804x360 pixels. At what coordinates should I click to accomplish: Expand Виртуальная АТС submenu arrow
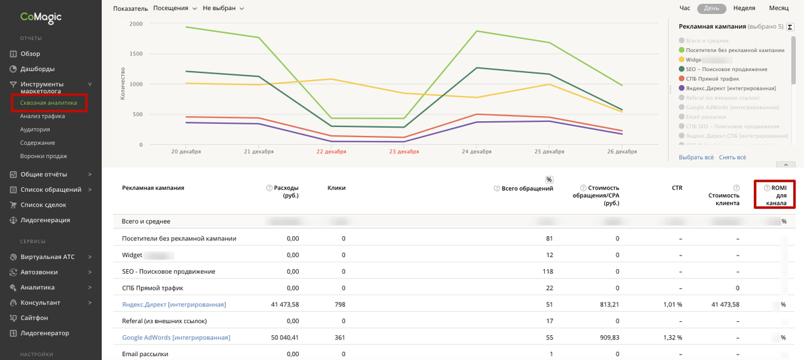pos(90,257)
